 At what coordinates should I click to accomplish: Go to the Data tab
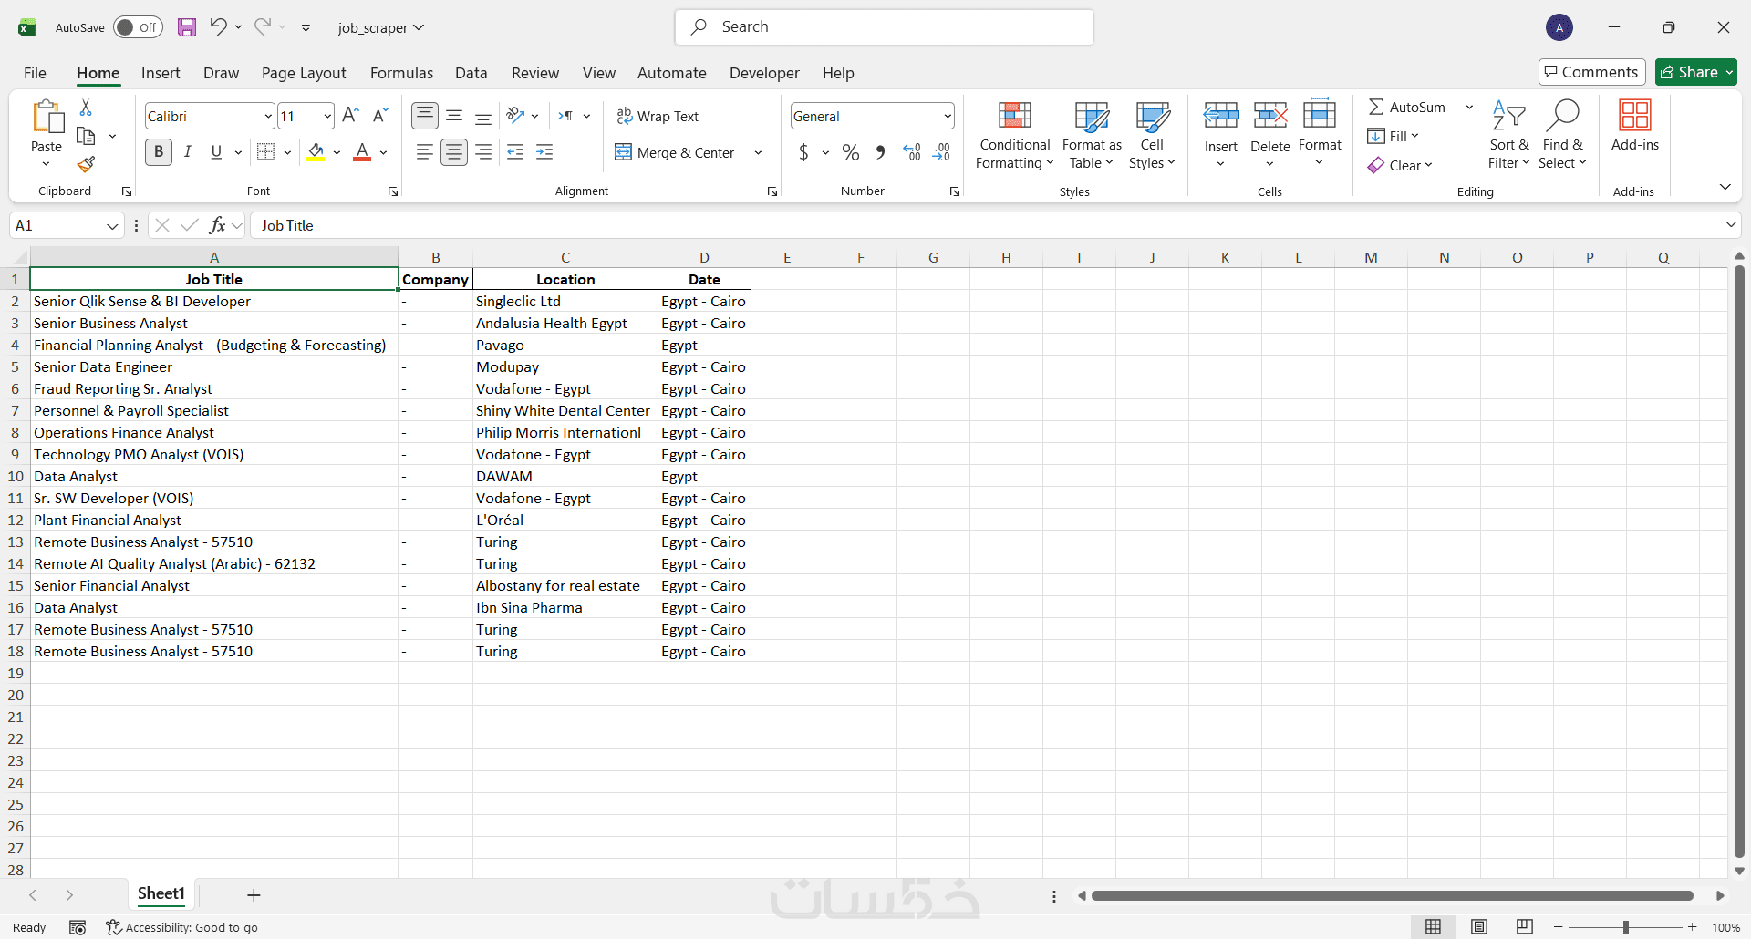pos(471,73)
